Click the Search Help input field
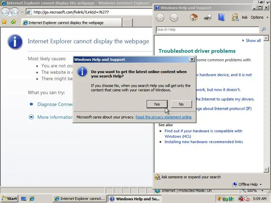This screenshot has height=203, width=271. click(207, 29)
